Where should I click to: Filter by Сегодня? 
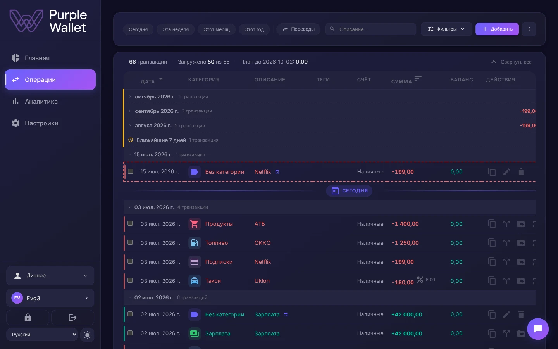tap(138, 29)
